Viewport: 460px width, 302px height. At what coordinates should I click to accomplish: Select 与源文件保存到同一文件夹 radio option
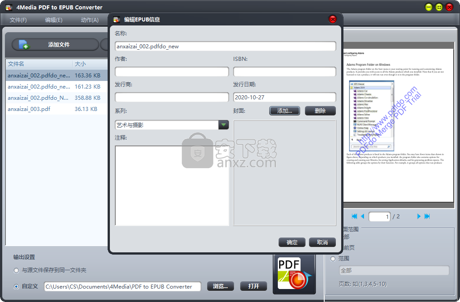(17, 271)
